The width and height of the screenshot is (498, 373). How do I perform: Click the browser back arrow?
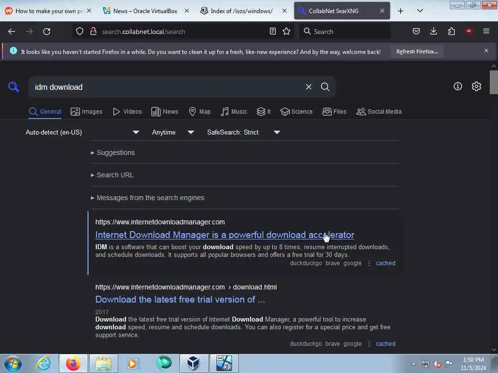click(x=12, y=32)
